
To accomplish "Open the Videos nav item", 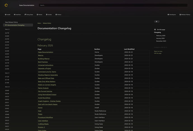I will coord(58,14).
